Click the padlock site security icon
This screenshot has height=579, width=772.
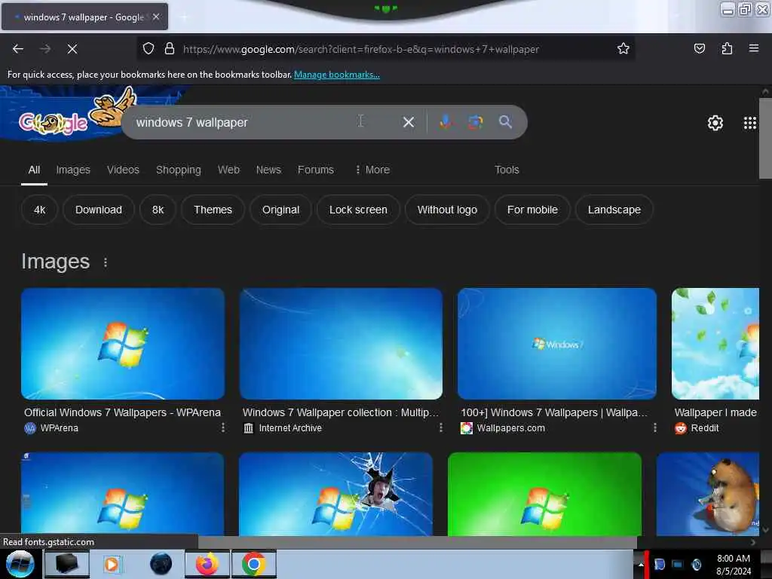tap(170, 49)
